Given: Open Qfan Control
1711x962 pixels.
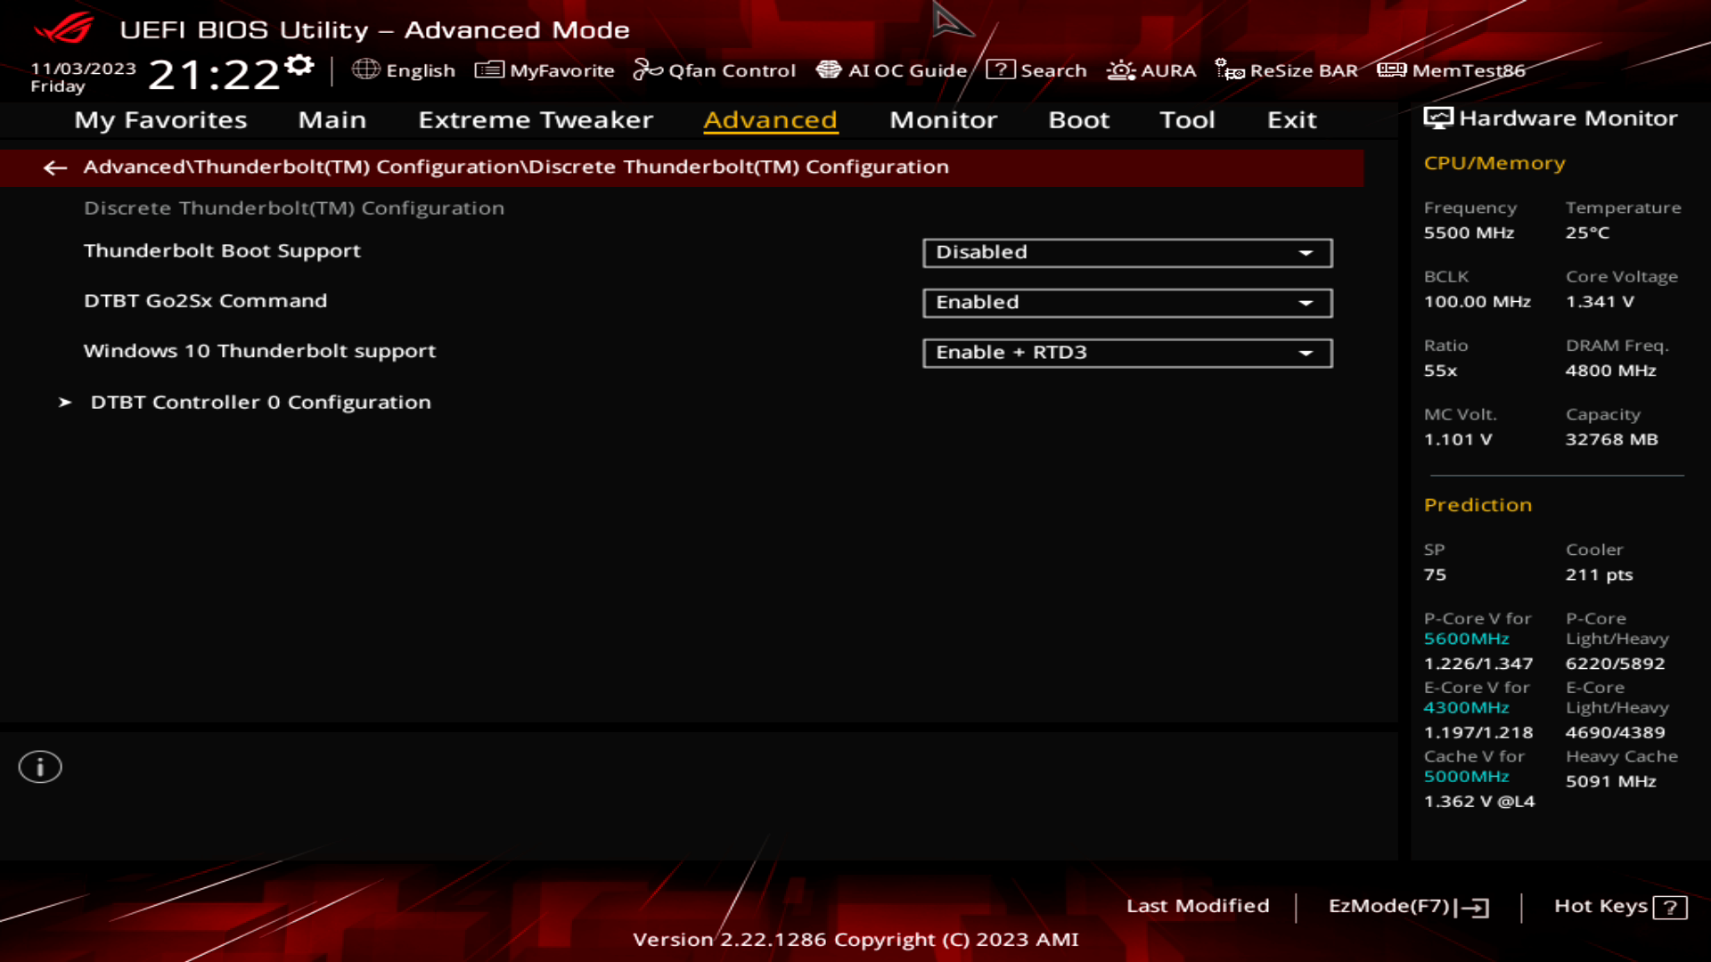Looking at the screenshot, I should (x=715, y=70).
